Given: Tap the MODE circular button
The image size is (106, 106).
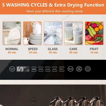Looking at the screenshot, I should pos(71,69).
